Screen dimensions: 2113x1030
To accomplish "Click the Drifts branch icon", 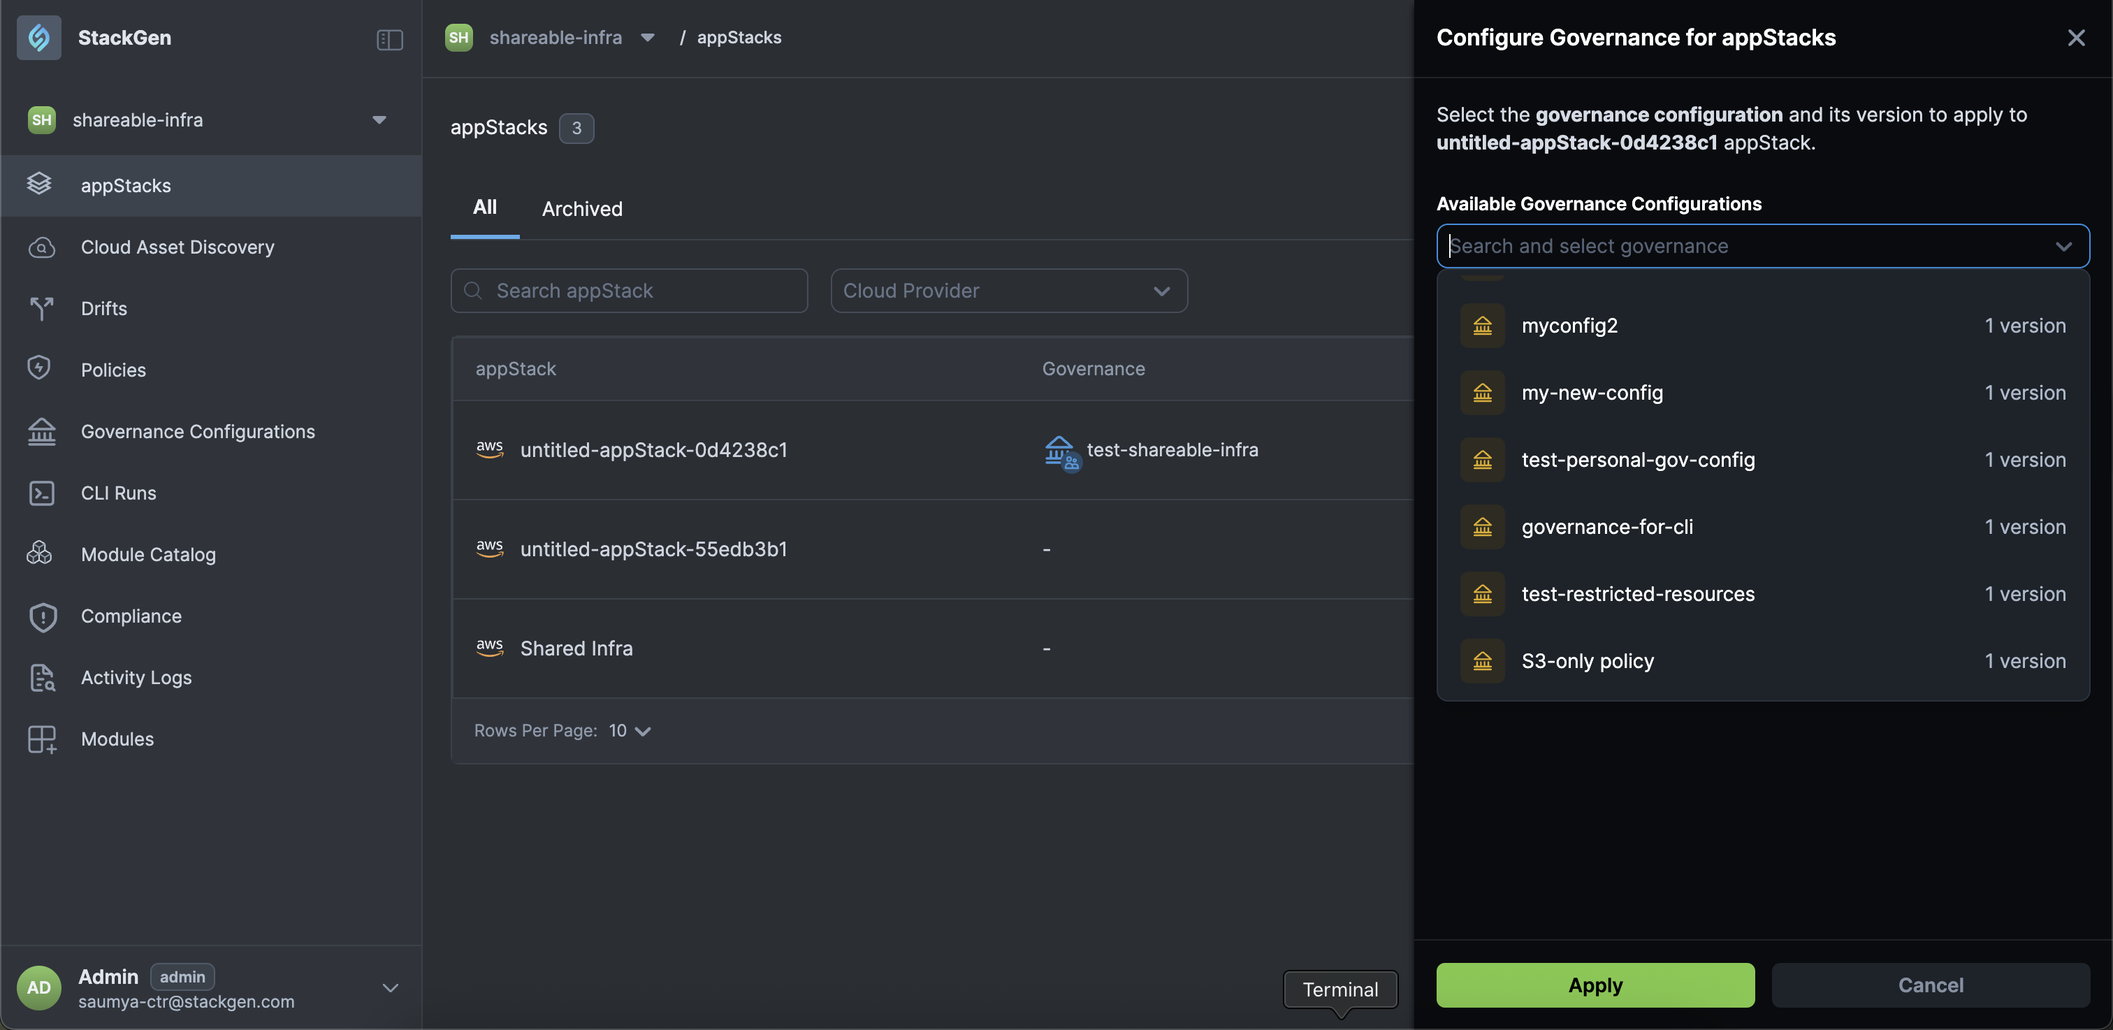I will point(41,308).
